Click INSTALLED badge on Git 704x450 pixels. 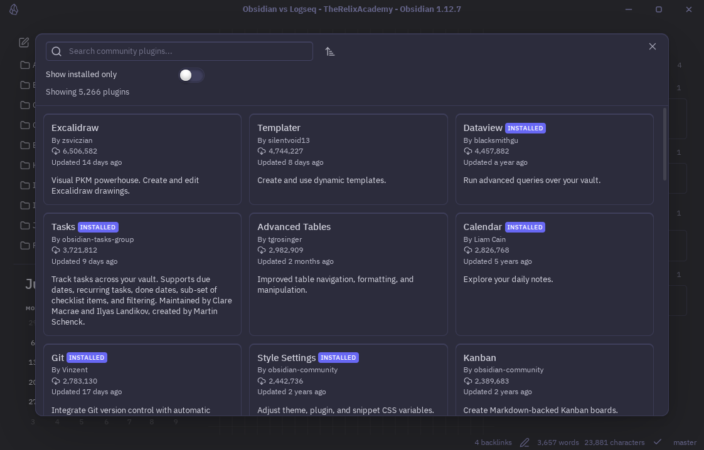tap(87, 358)
